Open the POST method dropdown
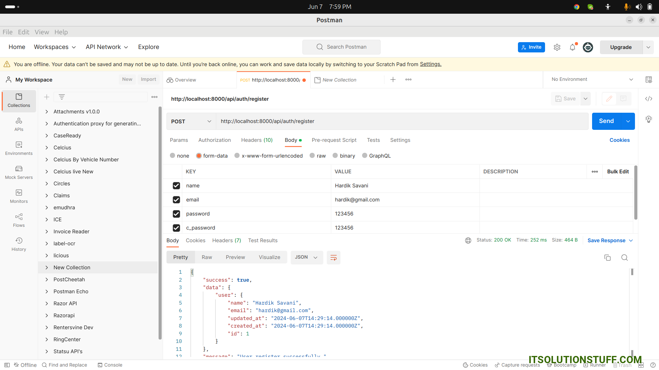This screenshot has width=659, height=370. tap(191, 121)
